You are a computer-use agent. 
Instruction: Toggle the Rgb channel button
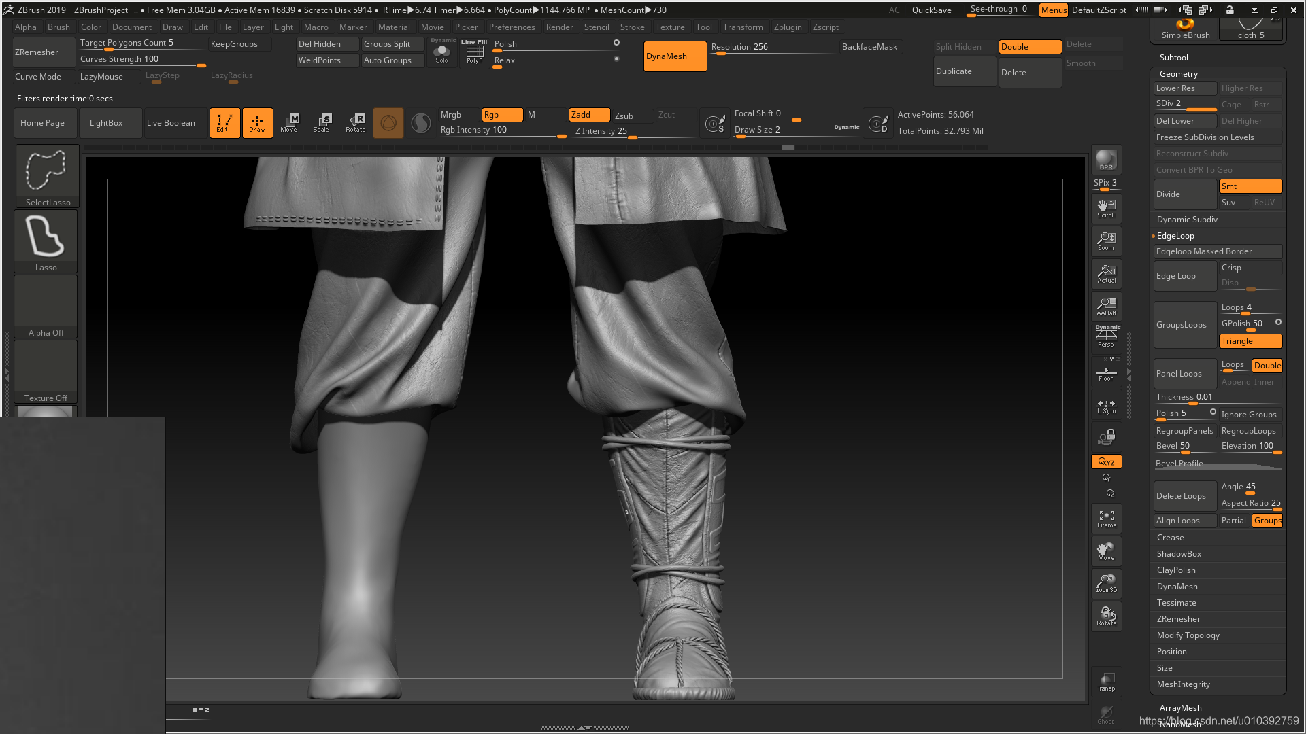[502, 115]
